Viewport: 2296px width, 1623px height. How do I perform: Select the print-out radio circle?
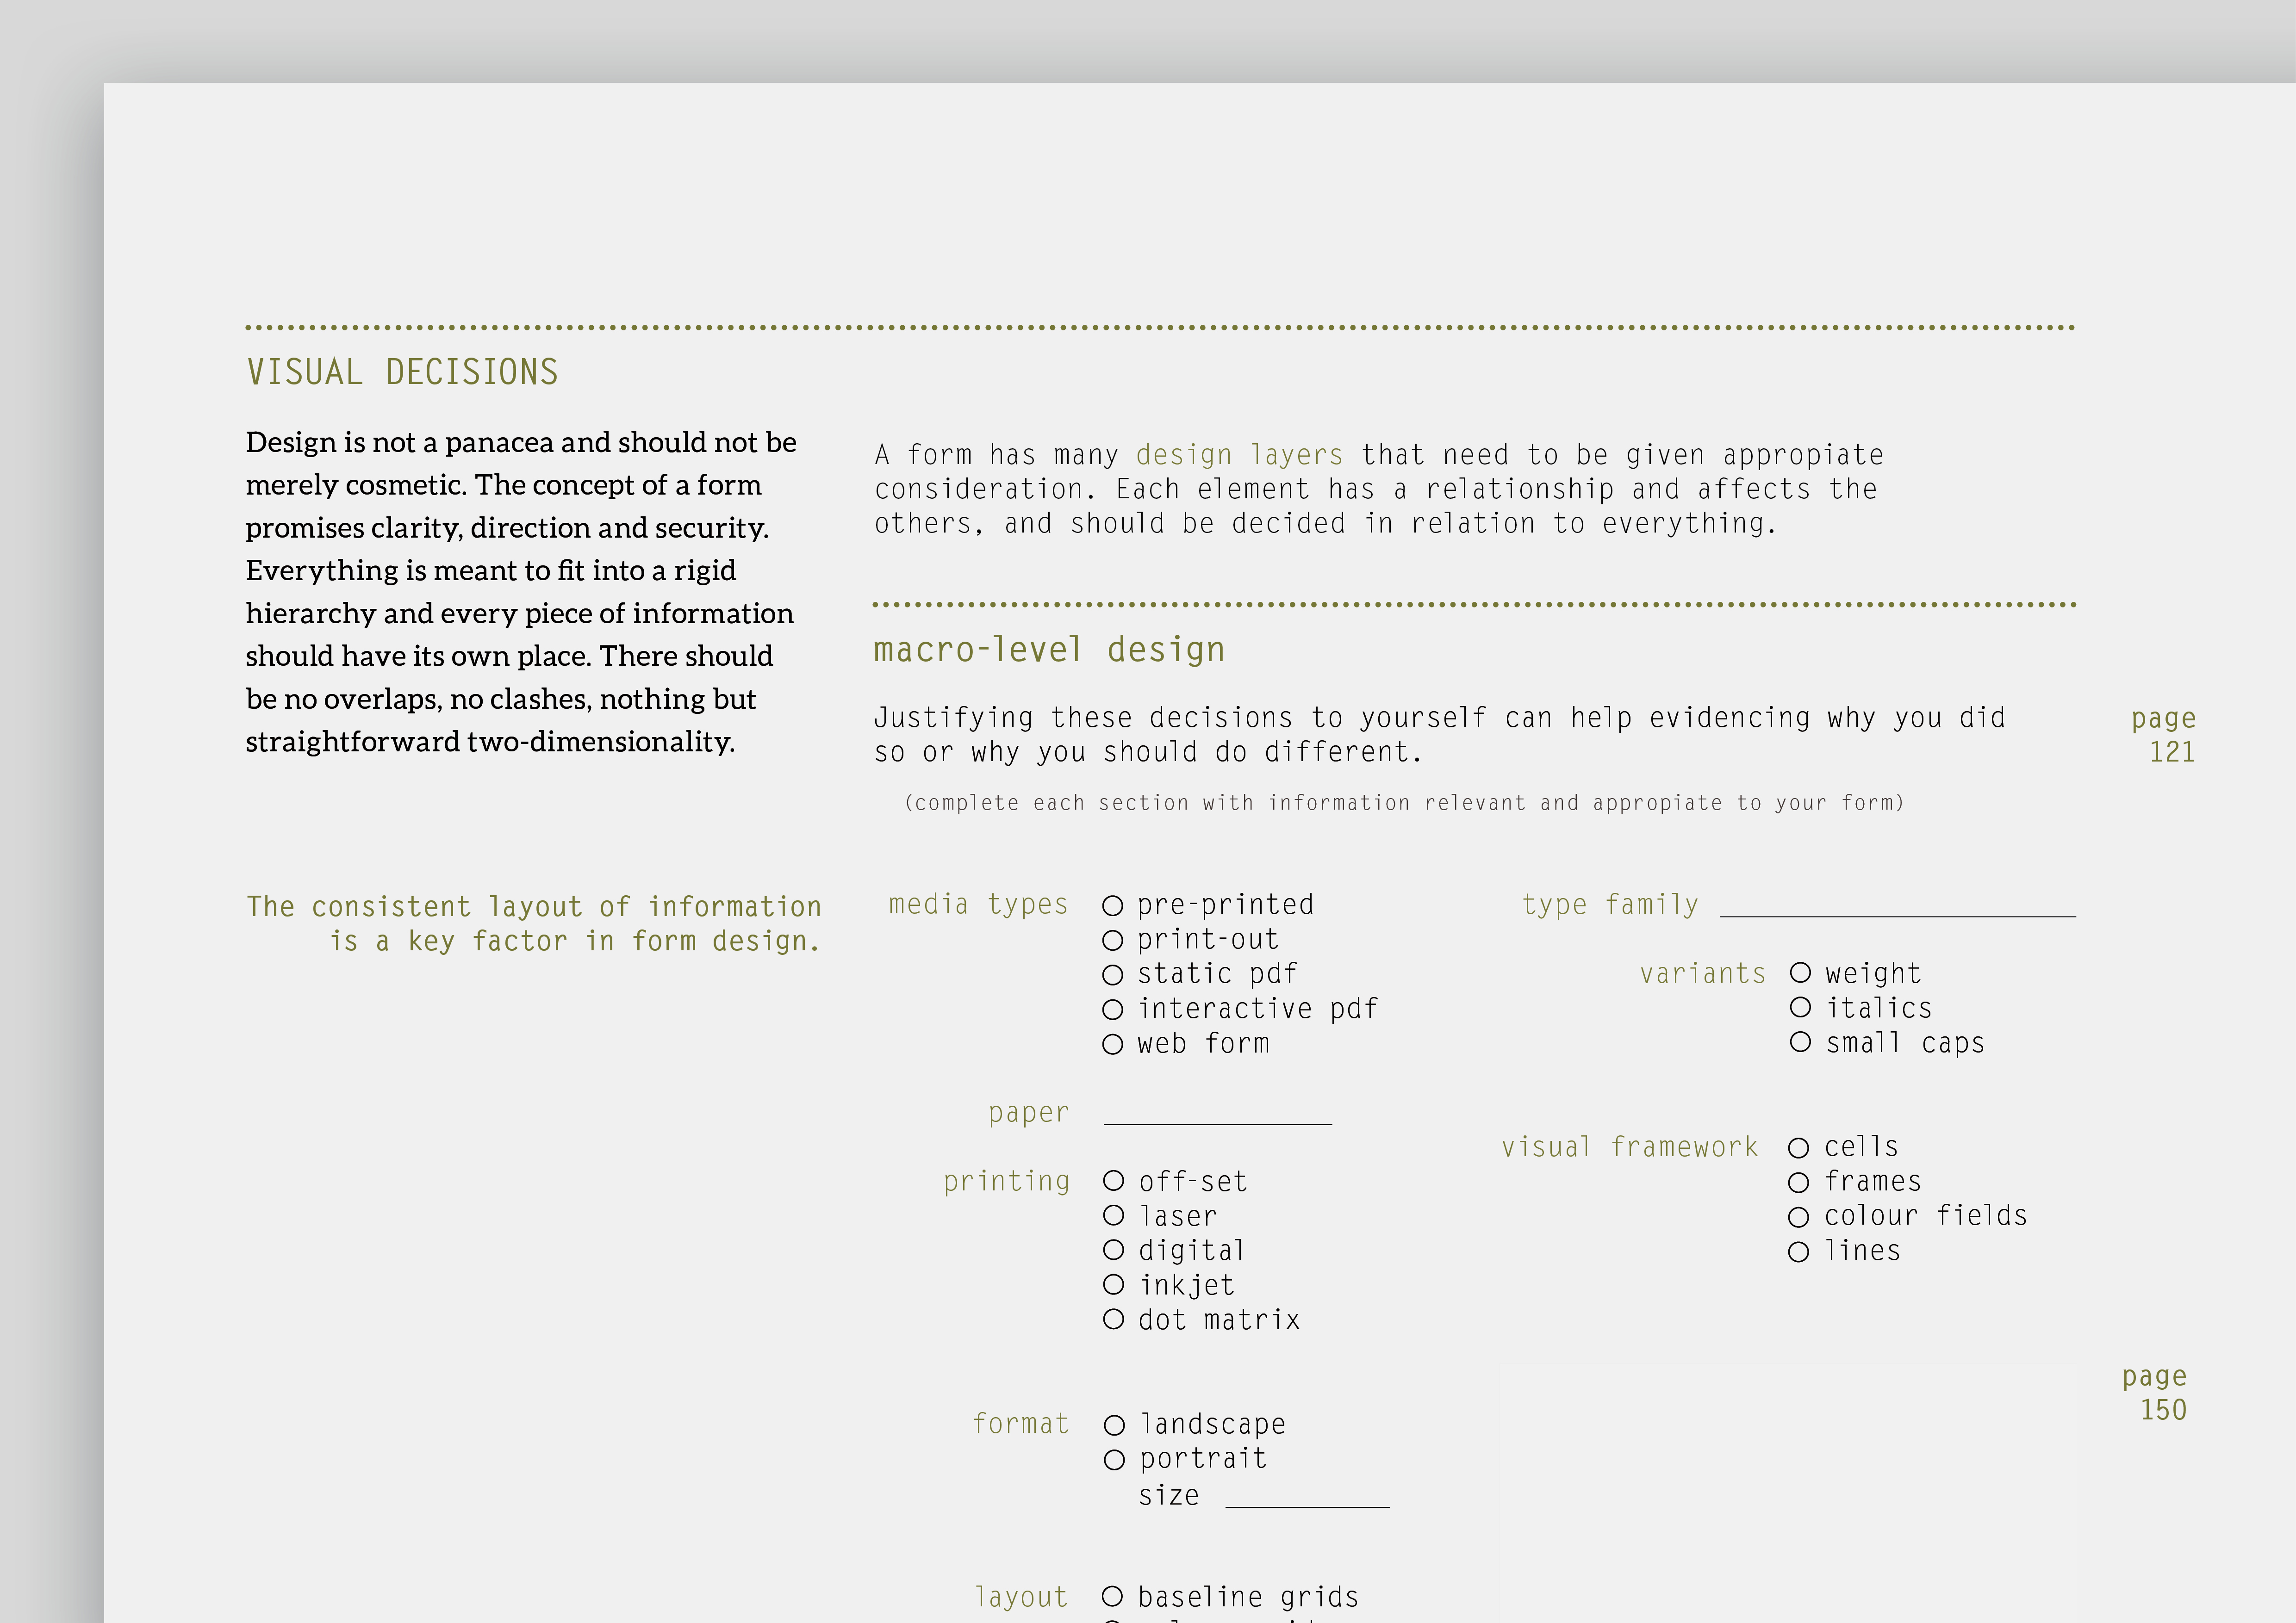[x=1112, y=941]
